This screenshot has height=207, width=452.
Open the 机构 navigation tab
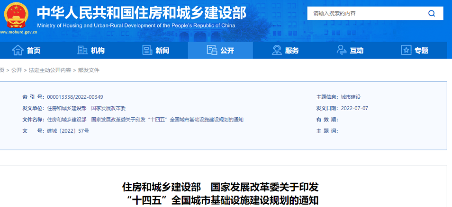[91, 50]
